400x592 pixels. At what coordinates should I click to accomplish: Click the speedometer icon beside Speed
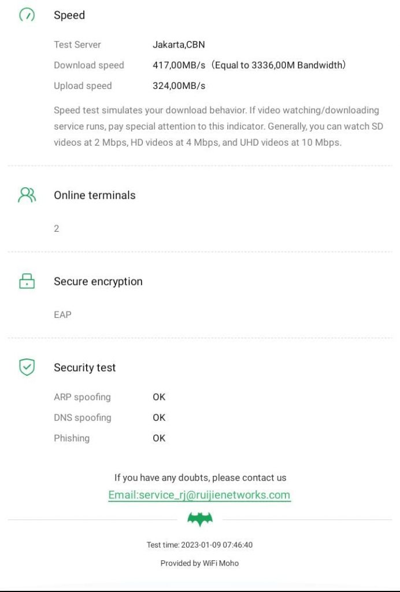pos(27,15)
